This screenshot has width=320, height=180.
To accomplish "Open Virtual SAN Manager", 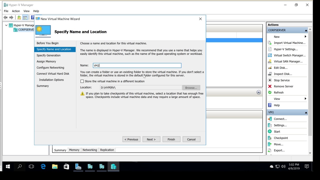I will click(288, 61).
